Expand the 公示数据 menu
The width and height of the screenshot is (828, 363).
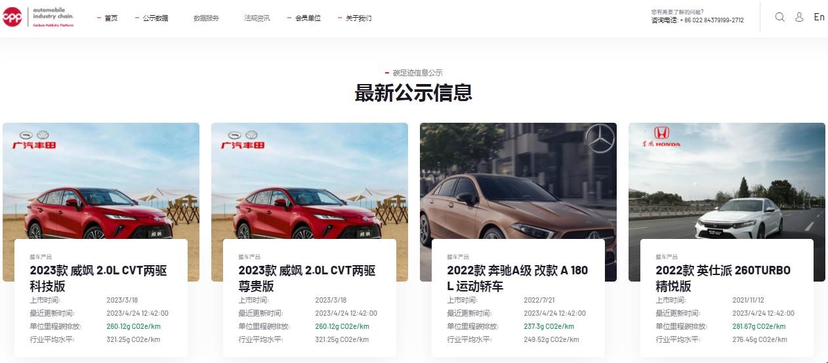click(x=155, y=18)
